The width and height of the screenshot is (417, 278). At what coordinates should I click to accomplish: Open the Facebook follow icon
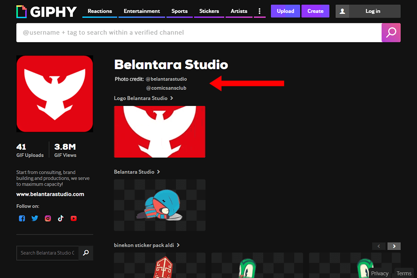(x=22, y=218)
